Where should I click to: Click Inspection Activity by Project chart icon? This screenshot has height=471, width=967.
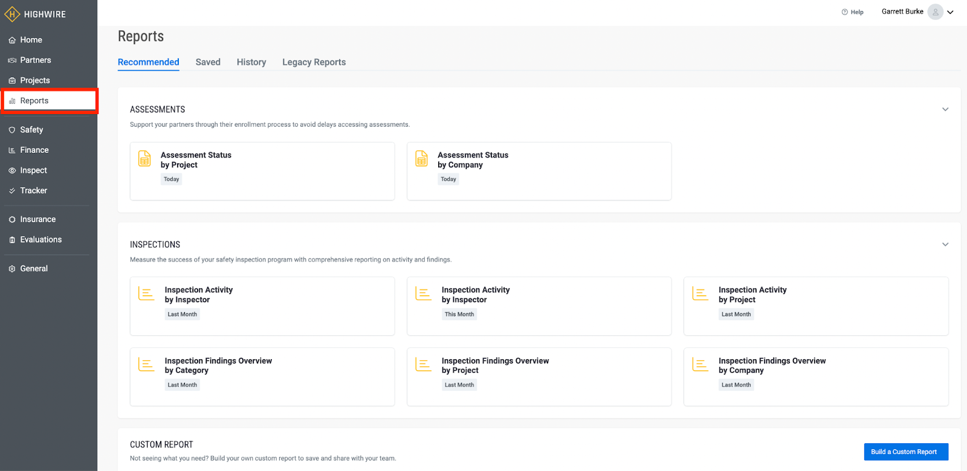pos(700,293)
